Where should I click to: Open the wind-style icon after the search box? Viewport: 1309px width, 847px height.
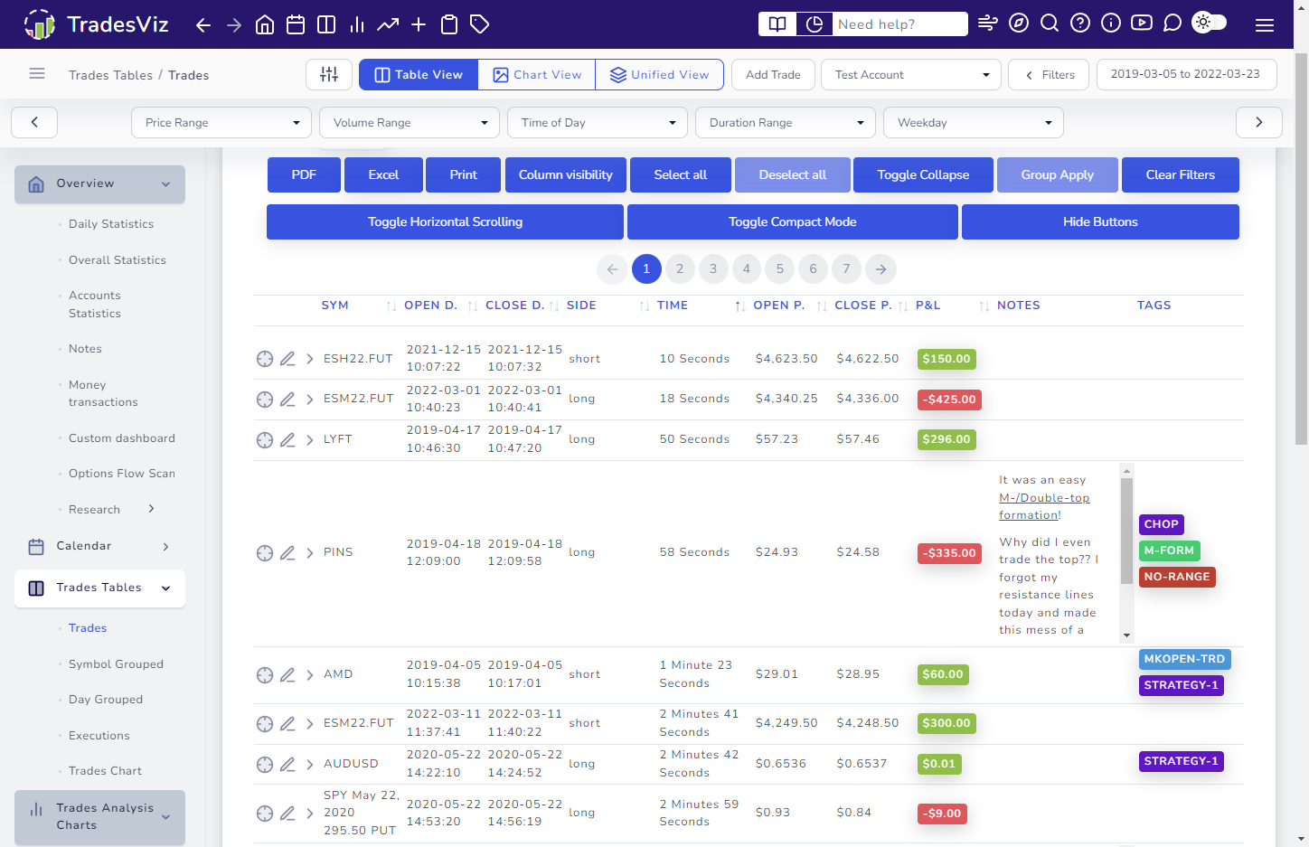click(x=988, y=23)
